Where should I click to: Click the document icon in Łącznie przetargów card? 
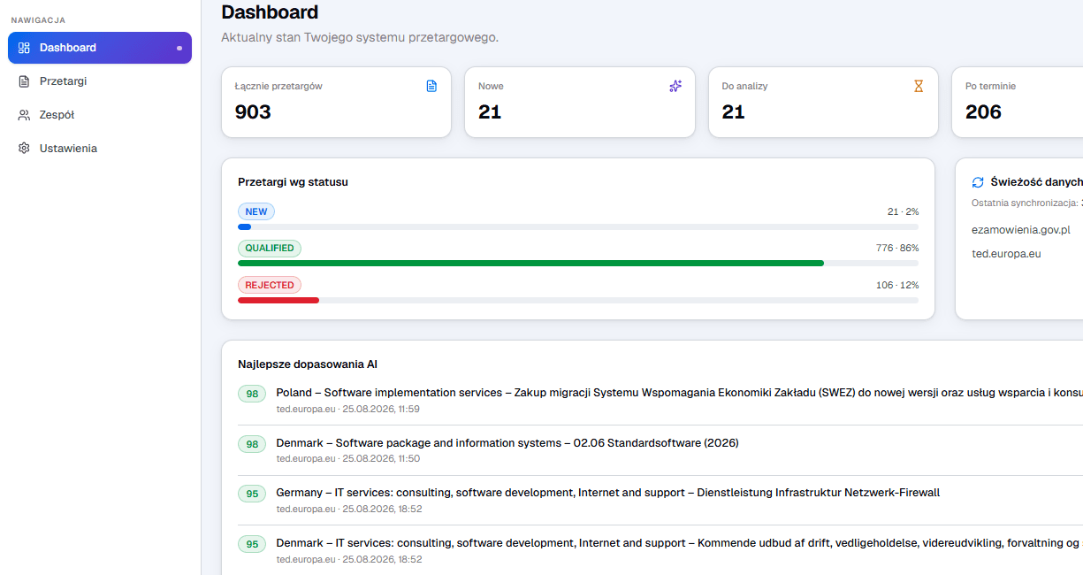tap(431, 86)
